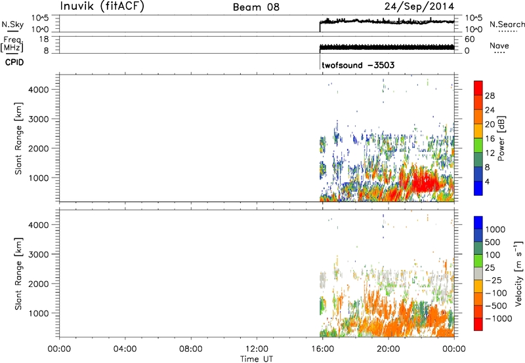Pick the light green Power segment between 12 and 16
The height and width of the screenshot is (363, 525).
[x=478, y=145]
